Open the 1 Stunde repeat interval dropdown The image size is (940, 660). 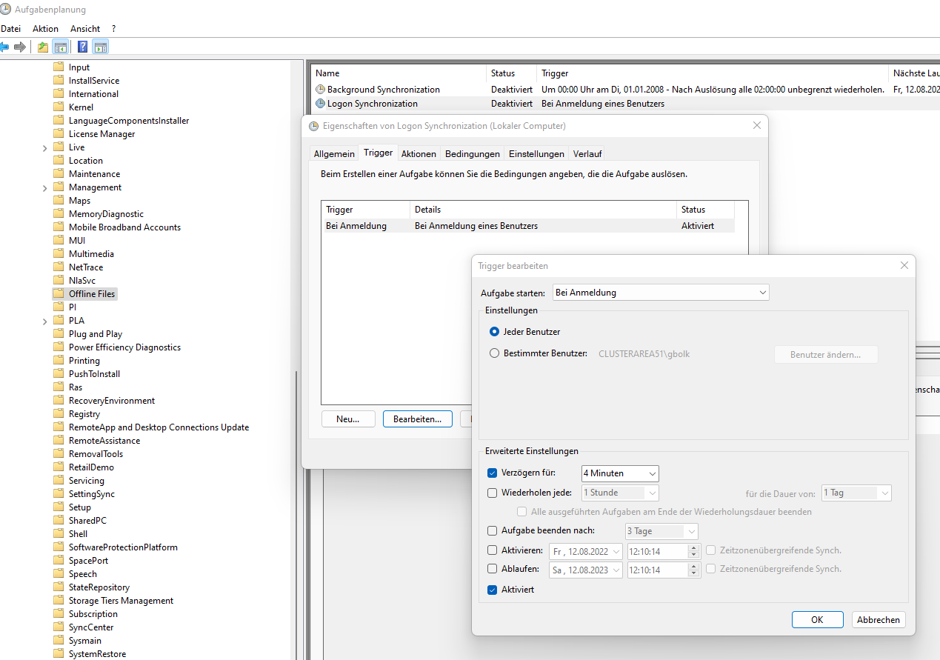(620, 493)
